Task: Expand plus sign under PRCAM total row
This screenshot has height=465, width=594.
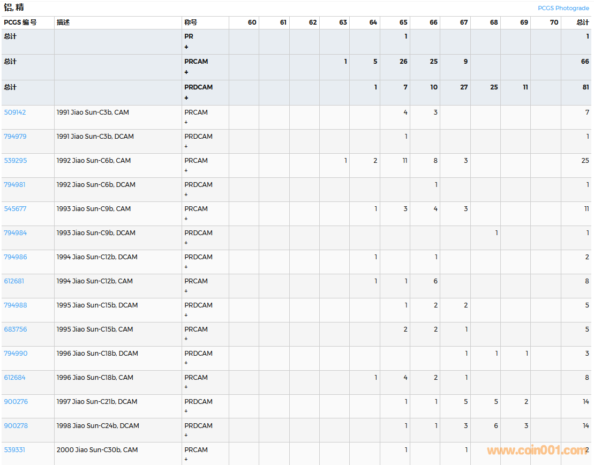Action: pos(186,72)
